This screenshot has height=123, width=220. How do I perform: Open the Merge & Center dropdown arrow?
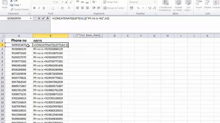[x=125, y=8]
